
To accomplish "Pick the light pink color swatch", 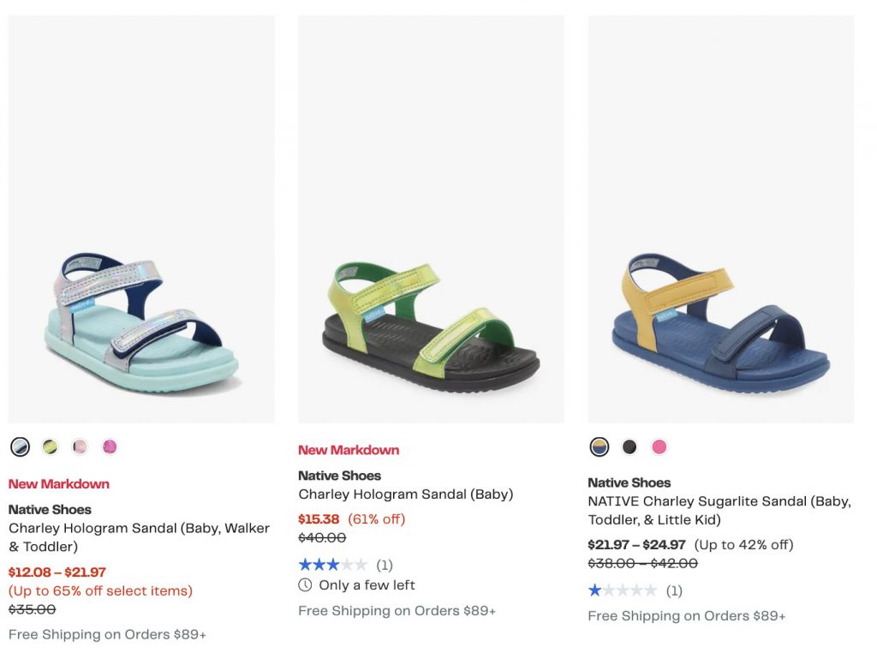I will point(80,446).
